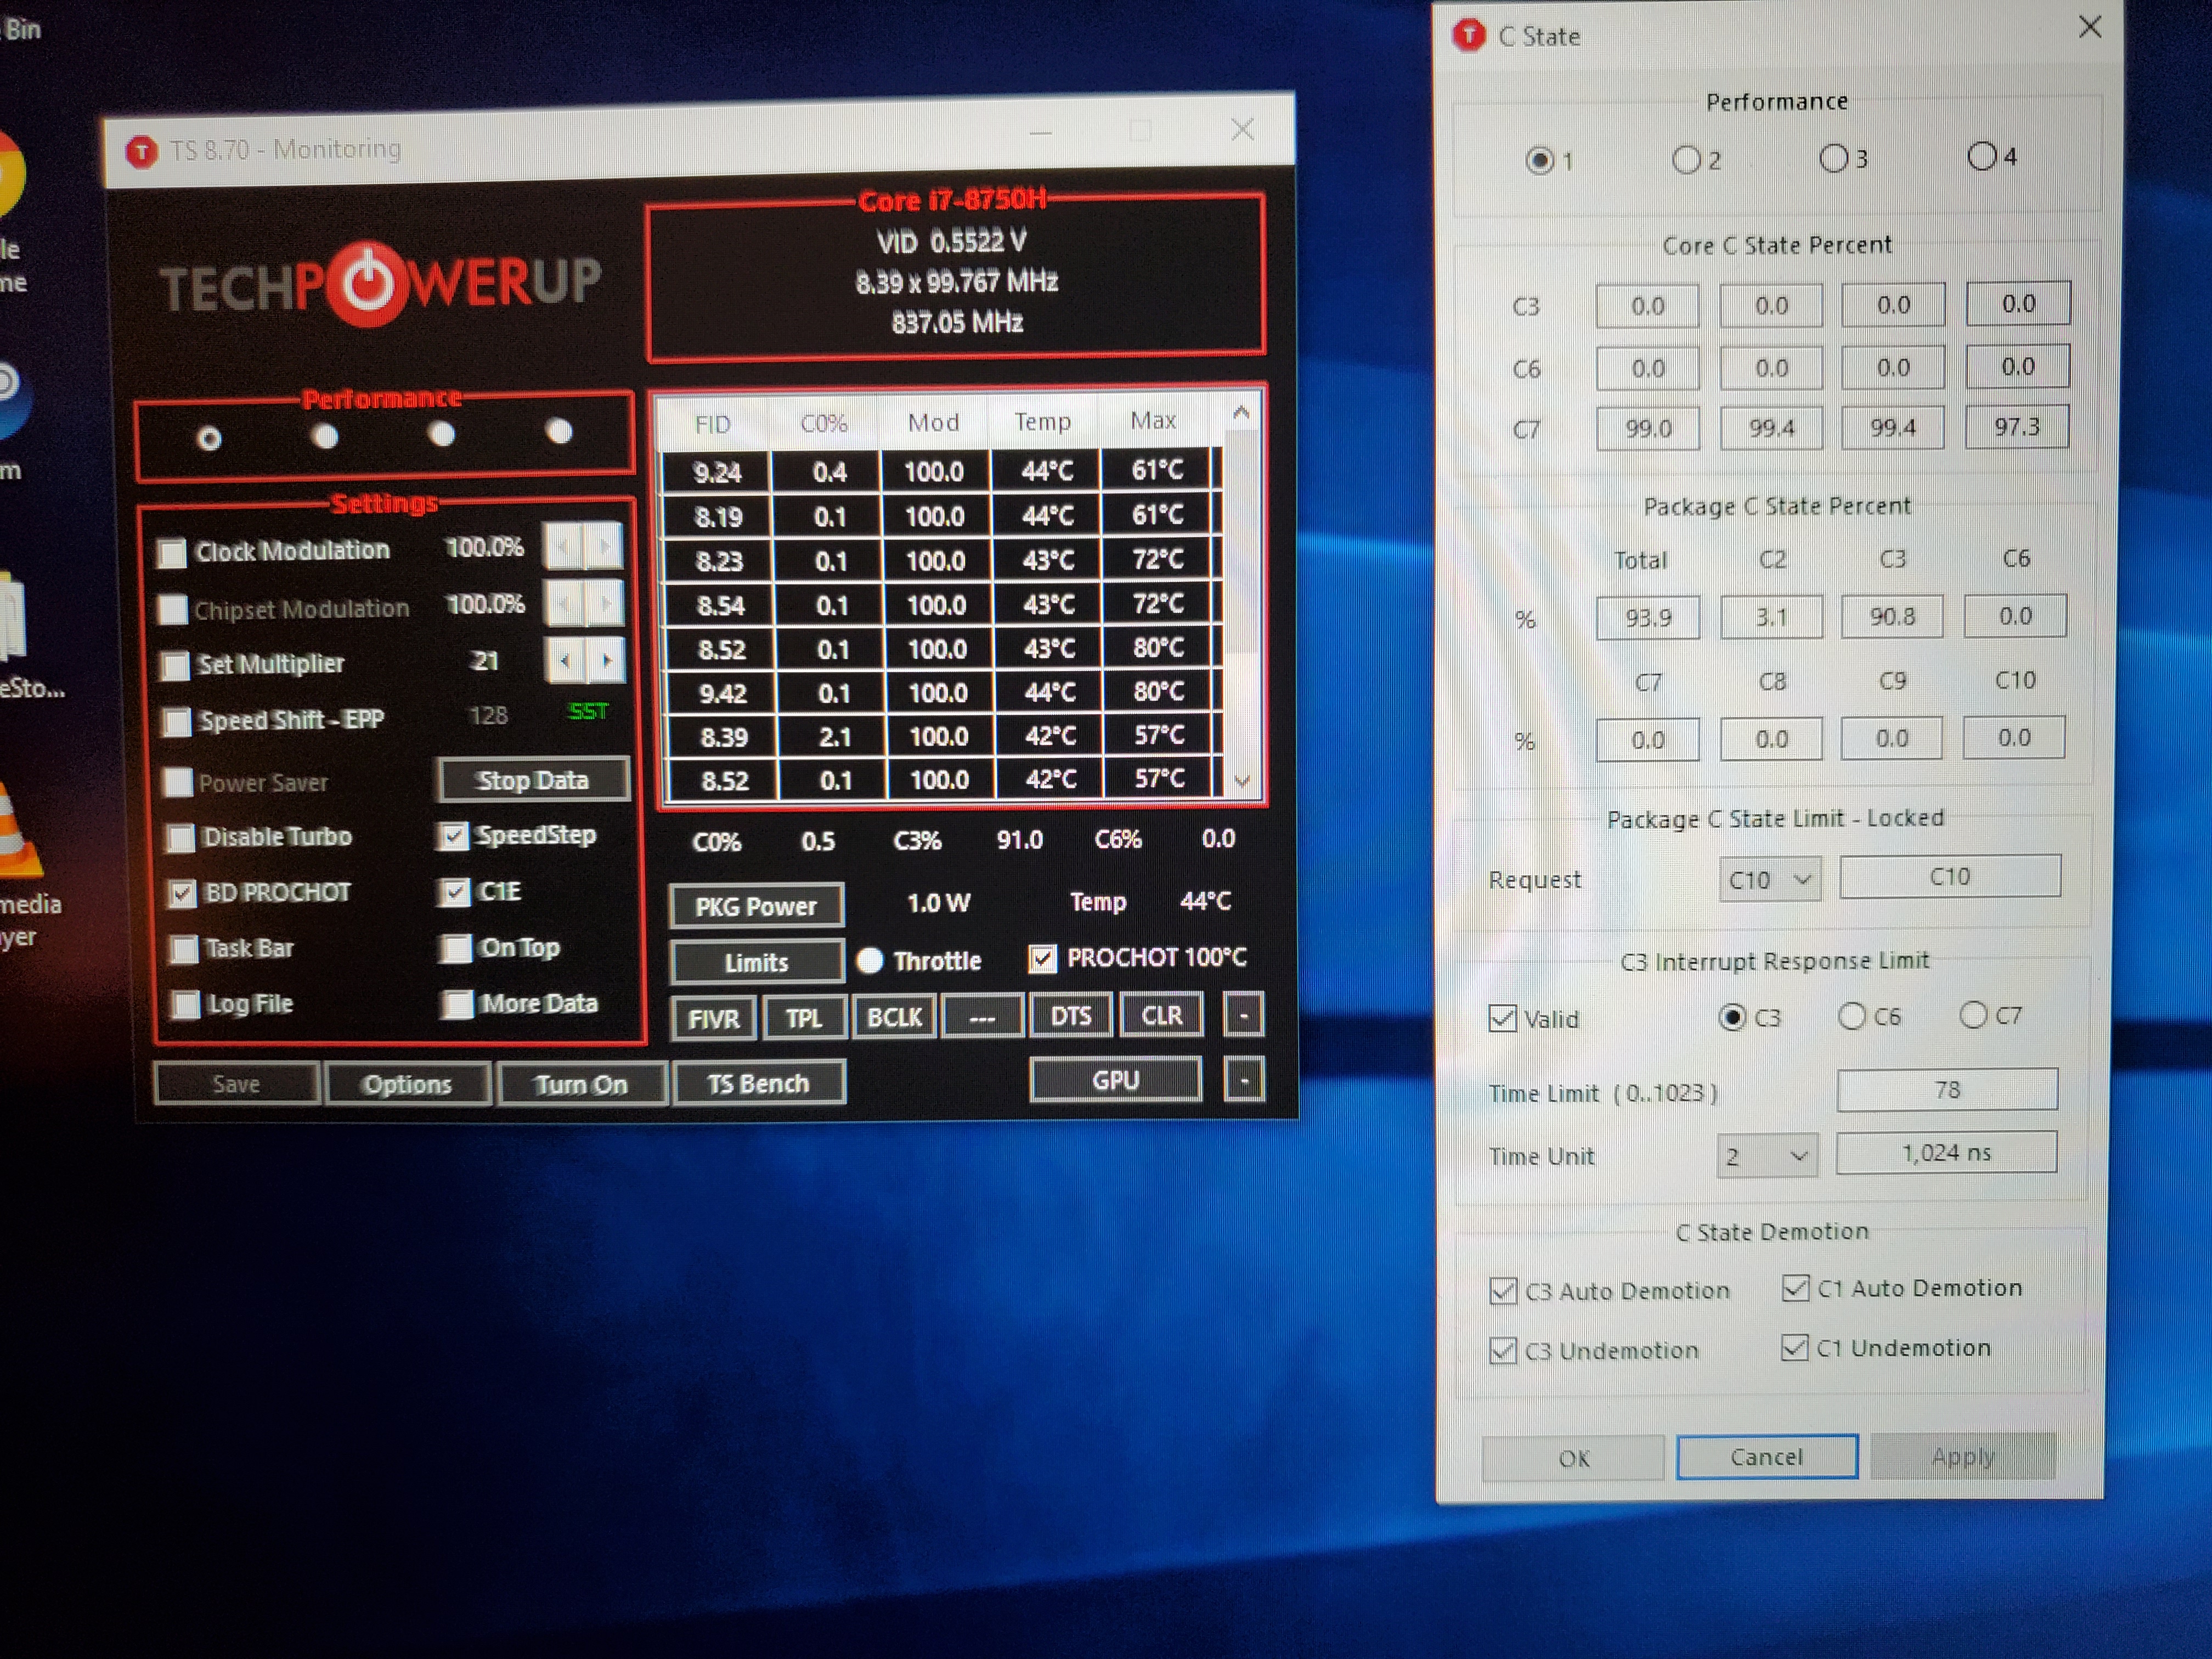Enable Speed Shift - EPP checkbox
Image resolution: width=2212 pixels, height=1659 pixels.
point(177,722)
